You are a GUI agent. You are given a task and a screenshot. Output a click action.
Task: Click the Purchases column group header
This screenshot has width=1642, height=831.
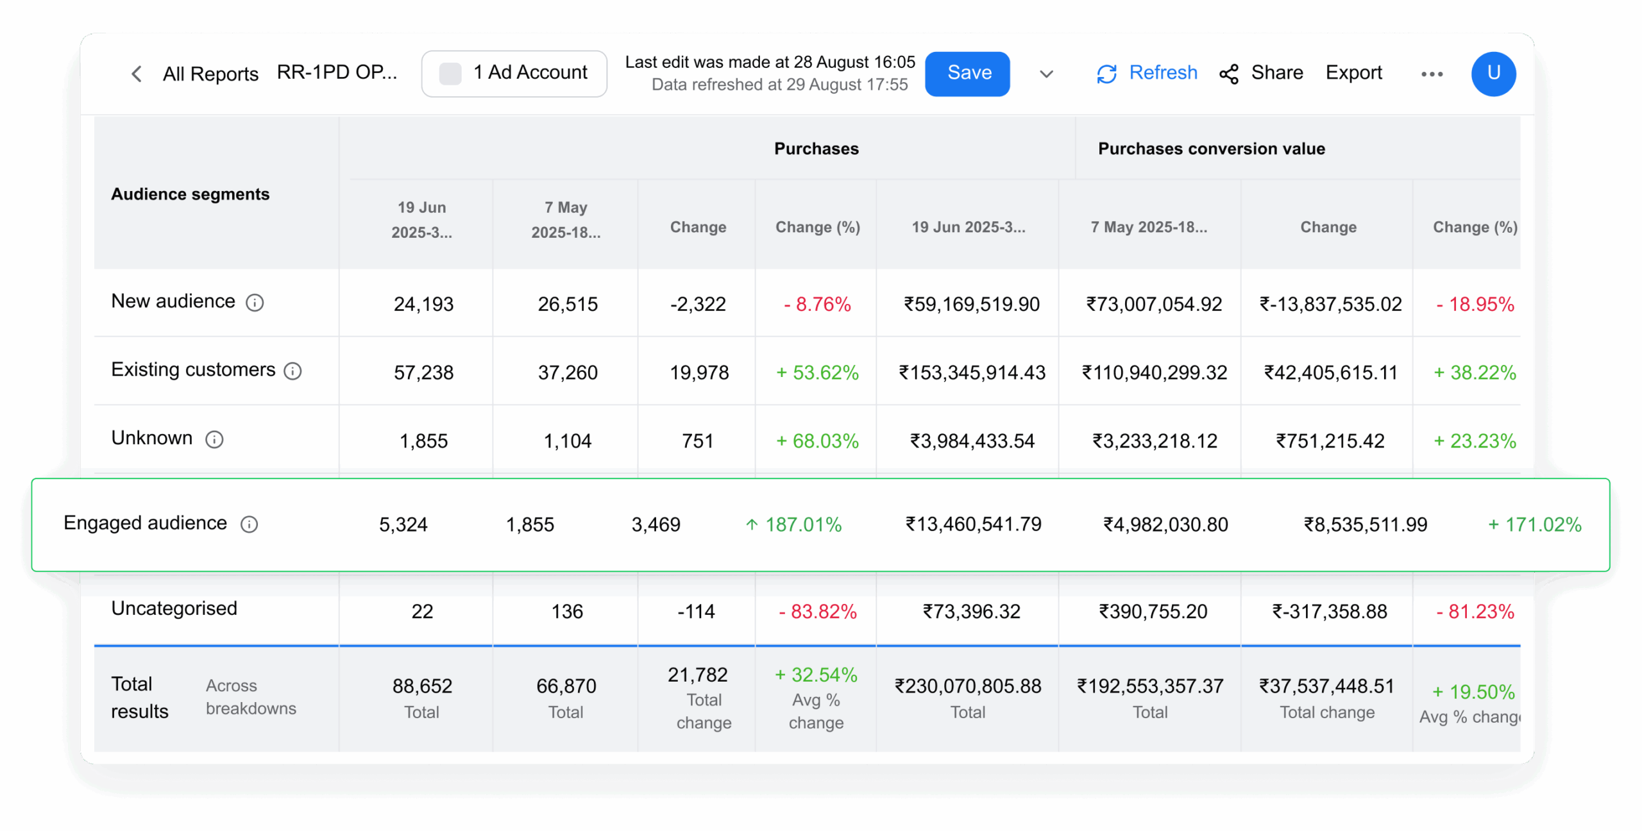click(x=816, y=149)
